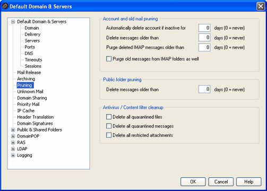Click the OK button

tap(193, 182)
